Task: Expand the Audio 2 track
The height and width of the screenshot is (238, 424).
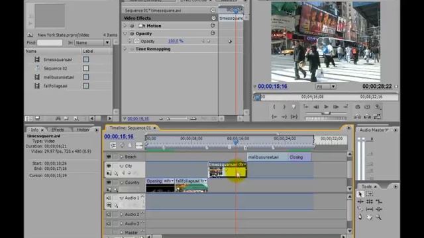Action: [121, 214]
